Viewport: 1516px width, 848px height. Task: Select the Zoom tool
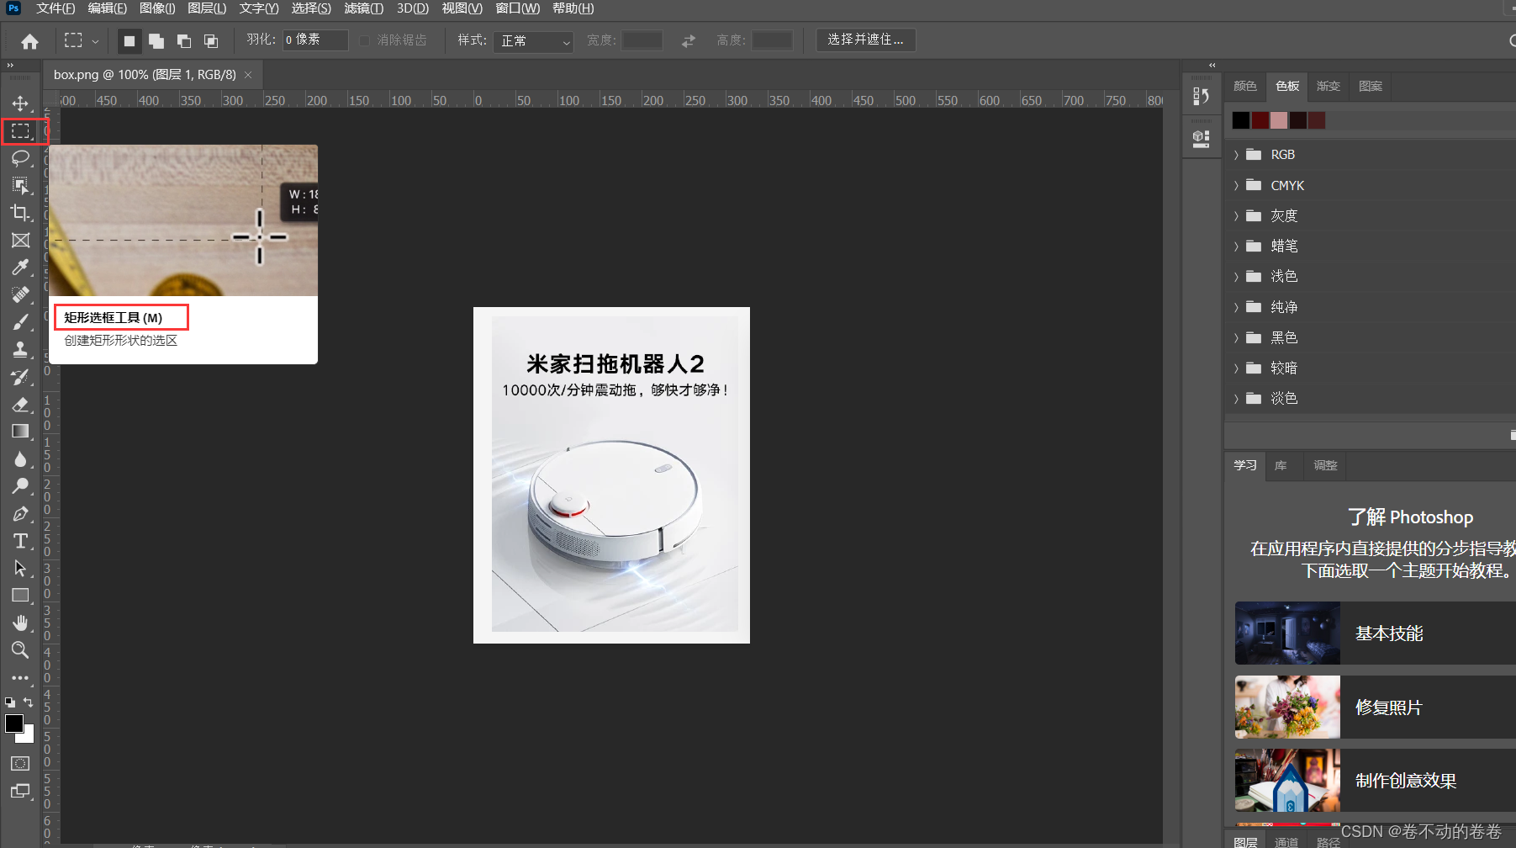[20, 649]
